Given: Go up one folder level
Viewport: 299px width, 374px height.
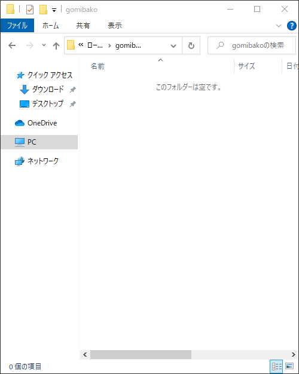Looking at the screenshot, I should pyautogui.click(x=56, y=45).
